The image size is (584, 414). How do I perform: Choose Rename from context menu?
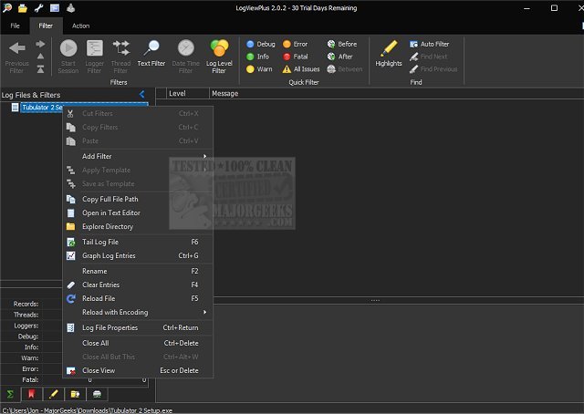(x=138, y=271)
